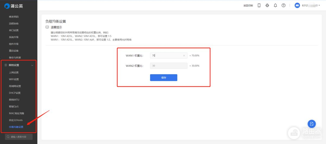The width and height of the screenshot is (326, 144).
Task: Click the blue account avatar icon
Action: pos(297,5)
